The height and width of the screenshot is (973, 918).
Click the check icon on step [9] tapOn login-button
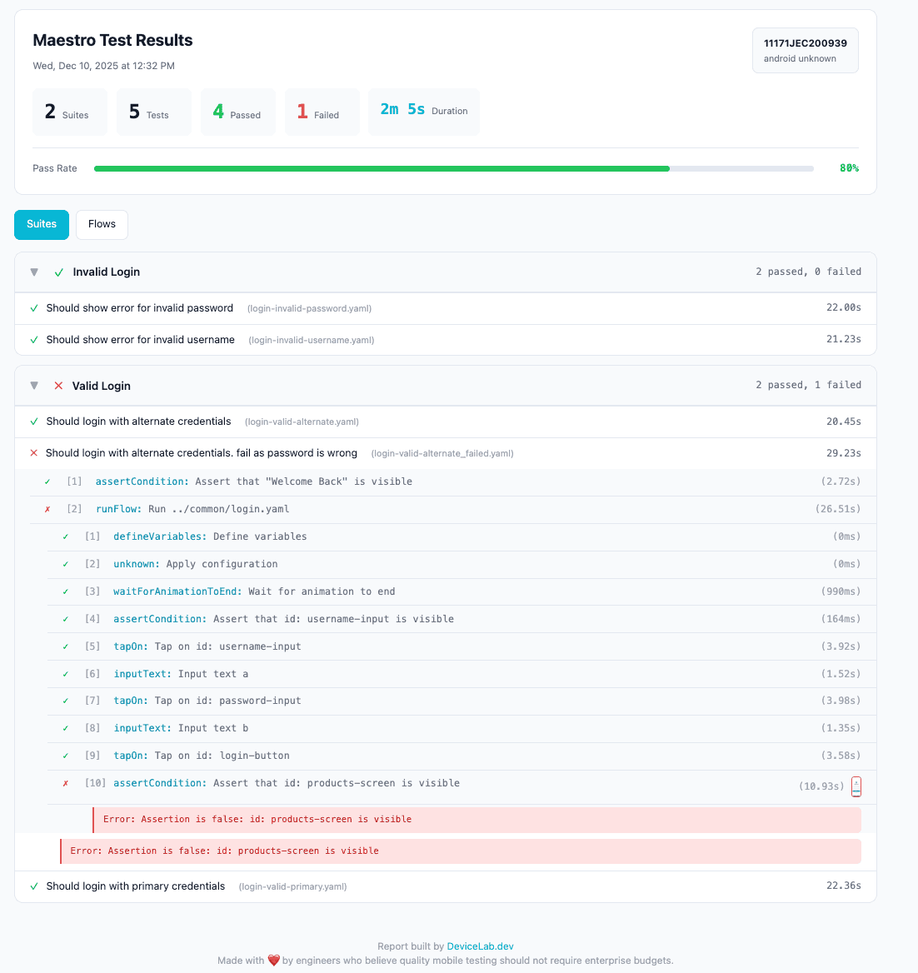(x=65, y=756)
